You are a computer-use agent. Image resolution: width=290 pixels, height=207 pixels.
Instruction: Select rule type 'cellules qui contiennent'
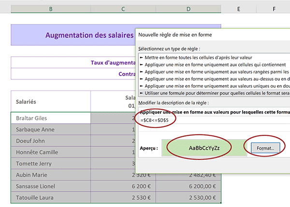click(x=215, y=65)
